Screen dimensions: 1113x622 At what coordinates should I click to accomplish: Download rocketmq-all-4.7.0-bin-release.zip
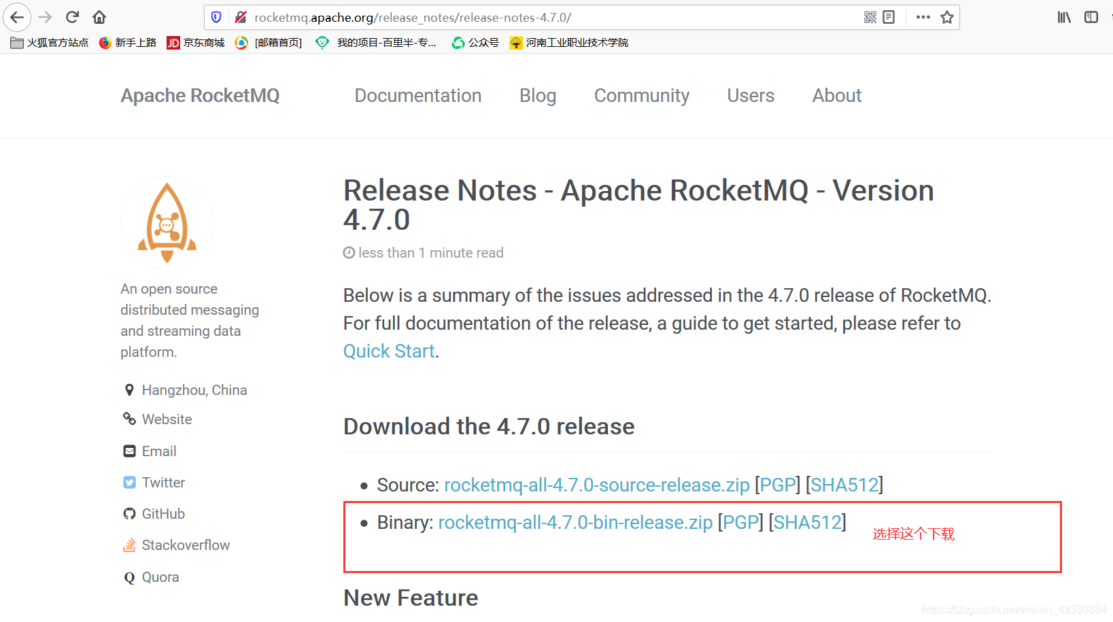click(575, 523)
